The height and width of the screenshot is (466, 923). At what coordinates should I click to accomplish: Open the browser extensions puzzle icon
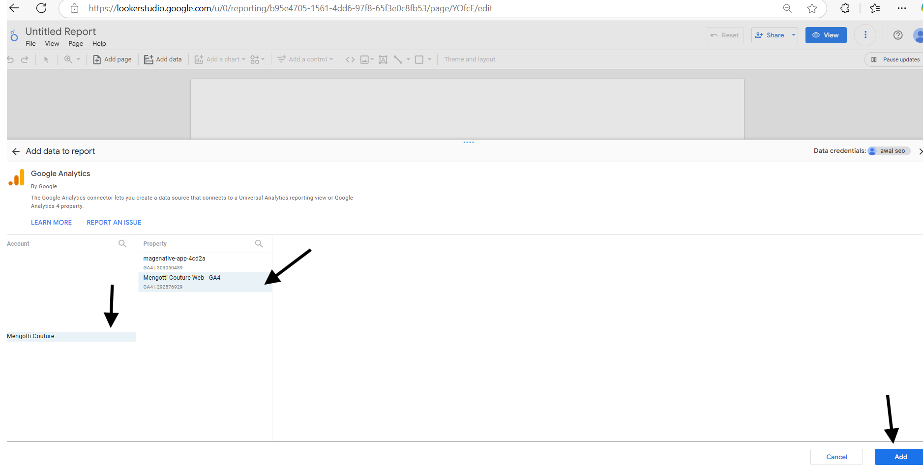point(845,8)
